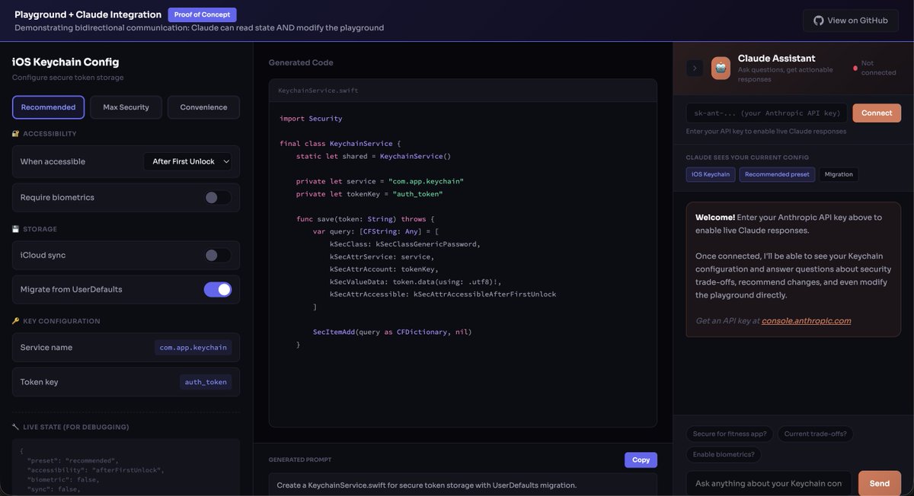Viewport: 914px width, 496px height.
Task: Click the key icon beside Key Configuration
Action: coord(16,321)
